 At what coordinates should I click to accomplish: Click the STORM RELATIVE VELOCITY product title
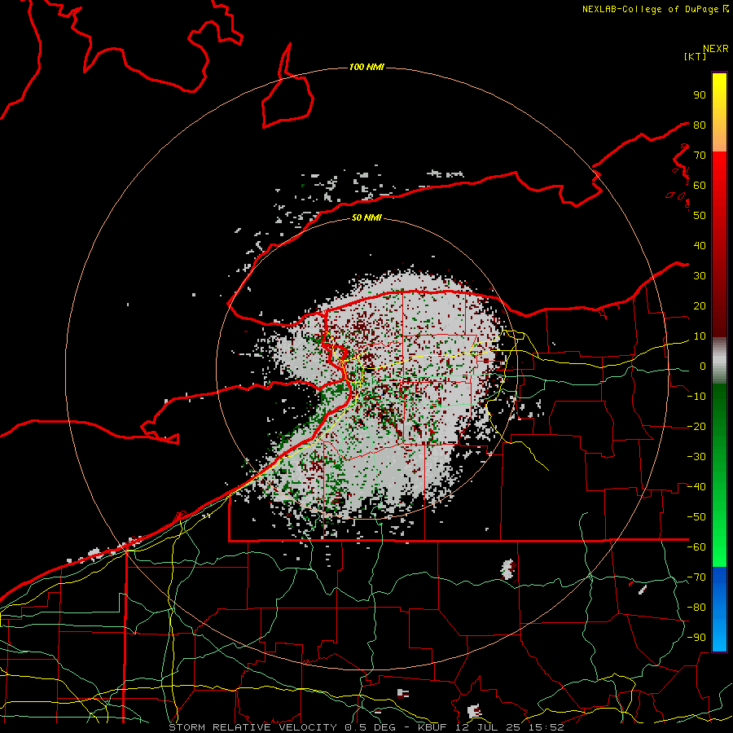point(252,727)
